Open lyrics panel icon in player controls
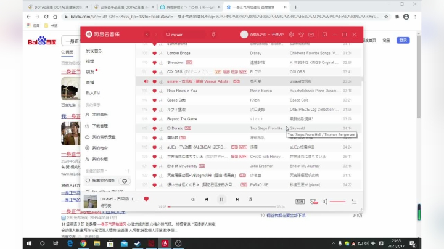Viewport: 444px width, 249px height. coord(250,199)
